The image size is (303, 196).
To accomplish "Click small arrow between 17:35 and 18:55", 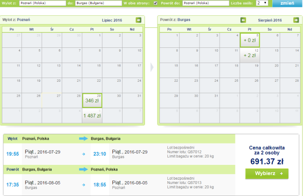I will (x=83, y=185).
